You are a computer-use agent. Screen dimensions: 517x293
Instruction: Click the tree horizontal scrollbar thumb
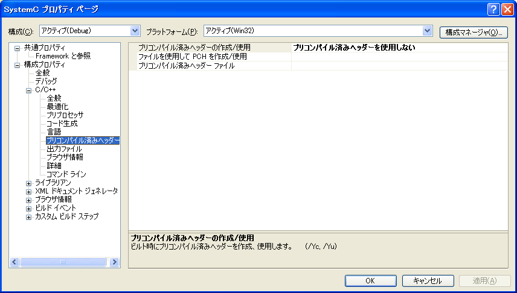(63, 262)
